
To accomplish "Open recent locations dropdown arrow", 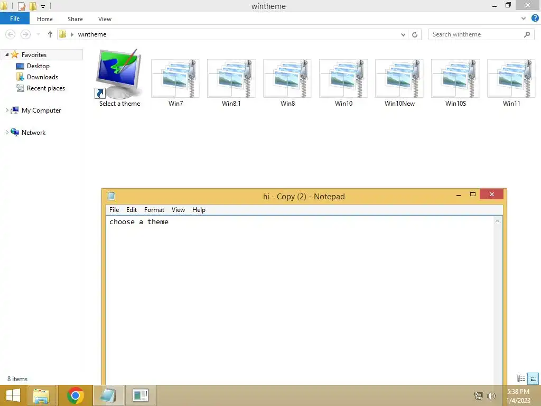I will pyautogui.click(x=38, y=34).
